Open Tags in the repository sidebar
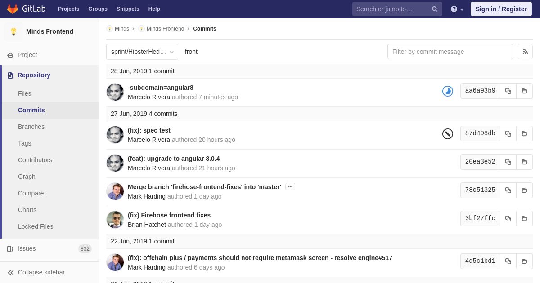 (25, 143)
